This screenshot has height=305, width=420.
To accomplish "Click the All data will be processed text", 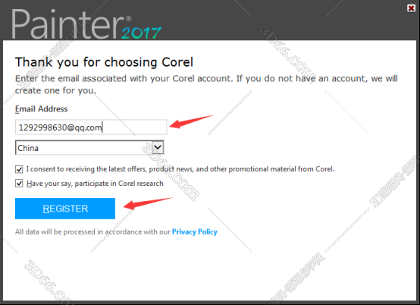I will point(92,232).
